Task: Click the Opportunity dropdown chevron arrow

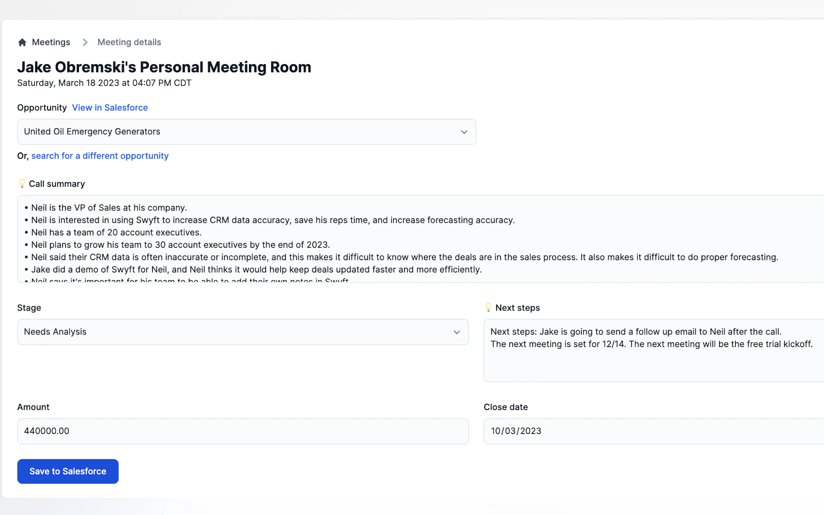Action: tap(464, 132)
